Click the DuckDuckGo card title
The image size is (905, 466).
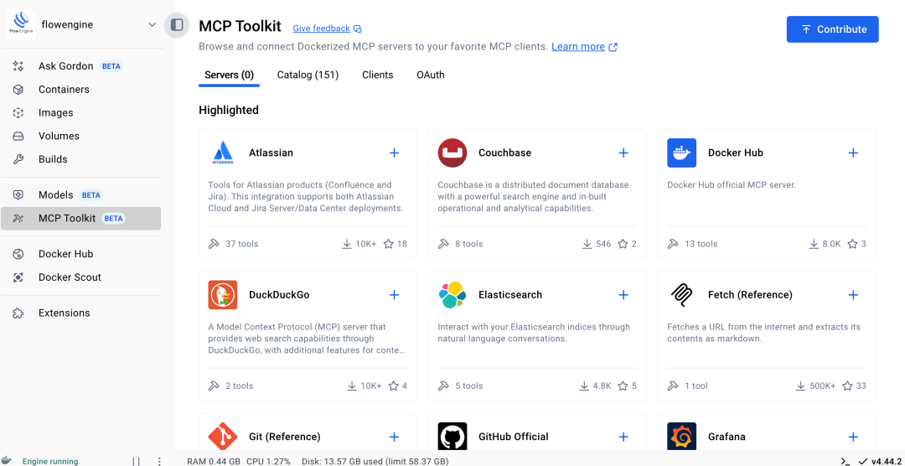pyautogui.click(x=279, y=294)
